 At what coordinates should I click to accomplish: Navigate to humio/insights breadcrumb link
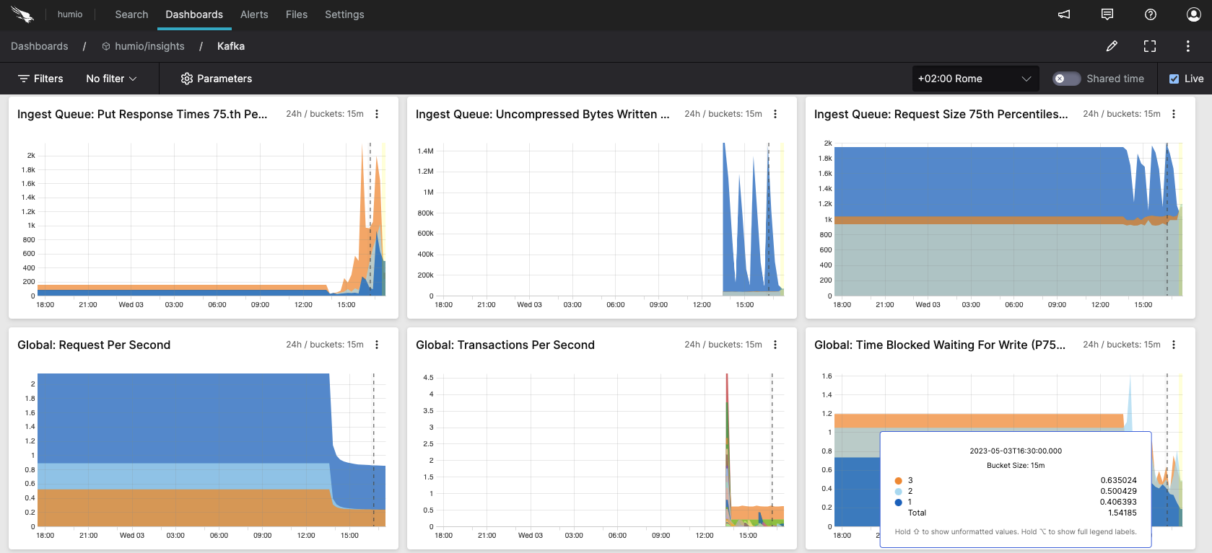coord(149,46)
